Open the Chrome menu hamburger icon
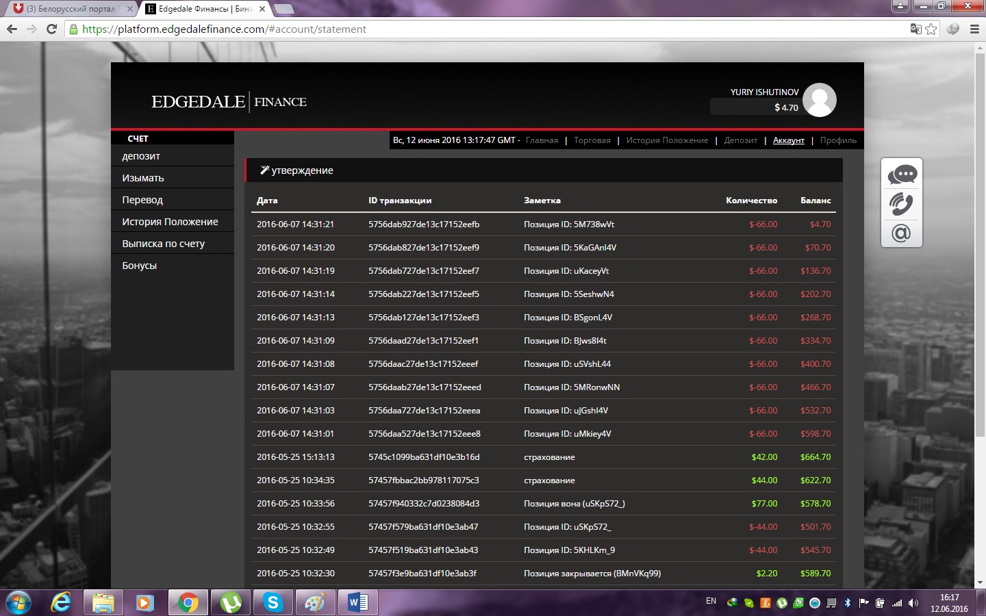 pos(974,29)
